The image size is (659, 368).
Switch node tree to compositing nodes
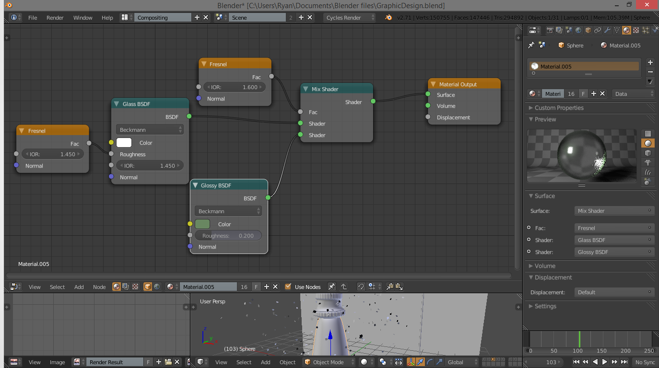[125, 287]
